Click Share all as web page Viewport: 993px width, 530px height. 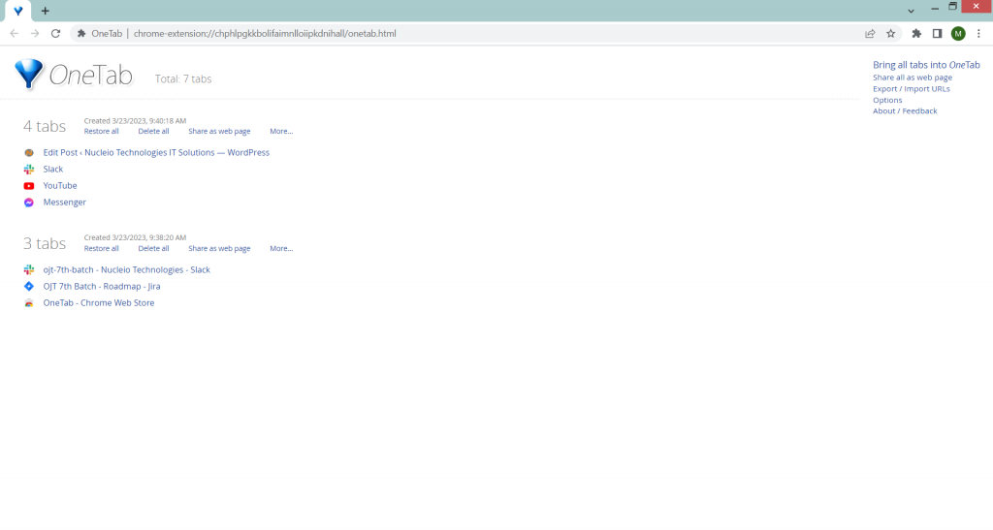pos(912,78)
